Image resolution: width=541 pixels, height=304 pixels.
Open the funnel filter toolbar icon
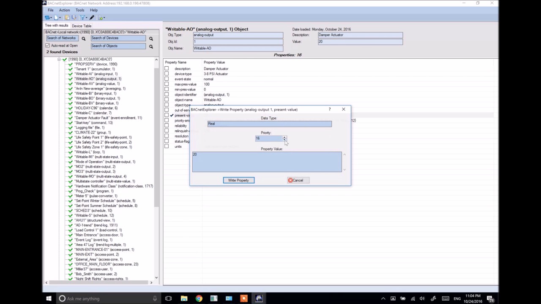click(83, 18)
